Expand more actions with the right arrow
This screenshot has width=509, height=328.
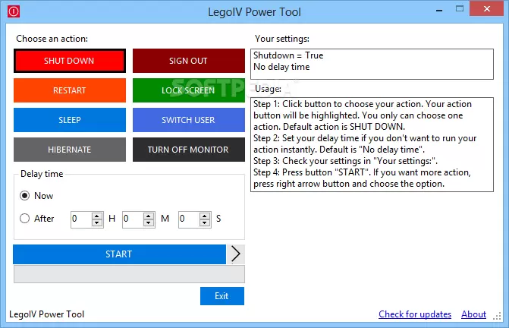click(x=236, y=254)
